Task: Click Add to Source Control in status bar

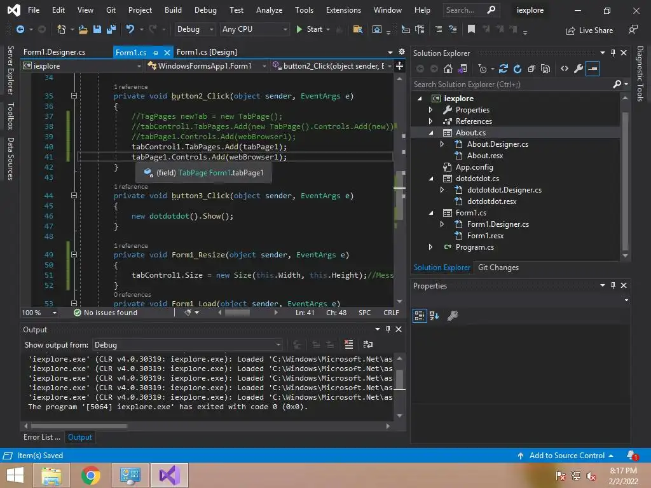Action: (x=566, y=456)
